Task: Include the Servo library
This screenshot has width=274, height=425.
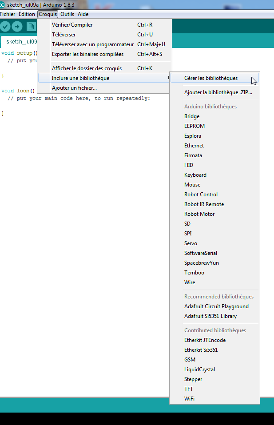Action: 214,243
